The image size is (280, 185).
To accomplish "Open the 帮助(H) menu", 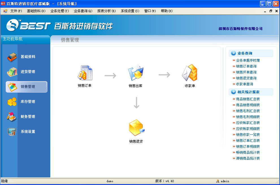I will (167, 11).
